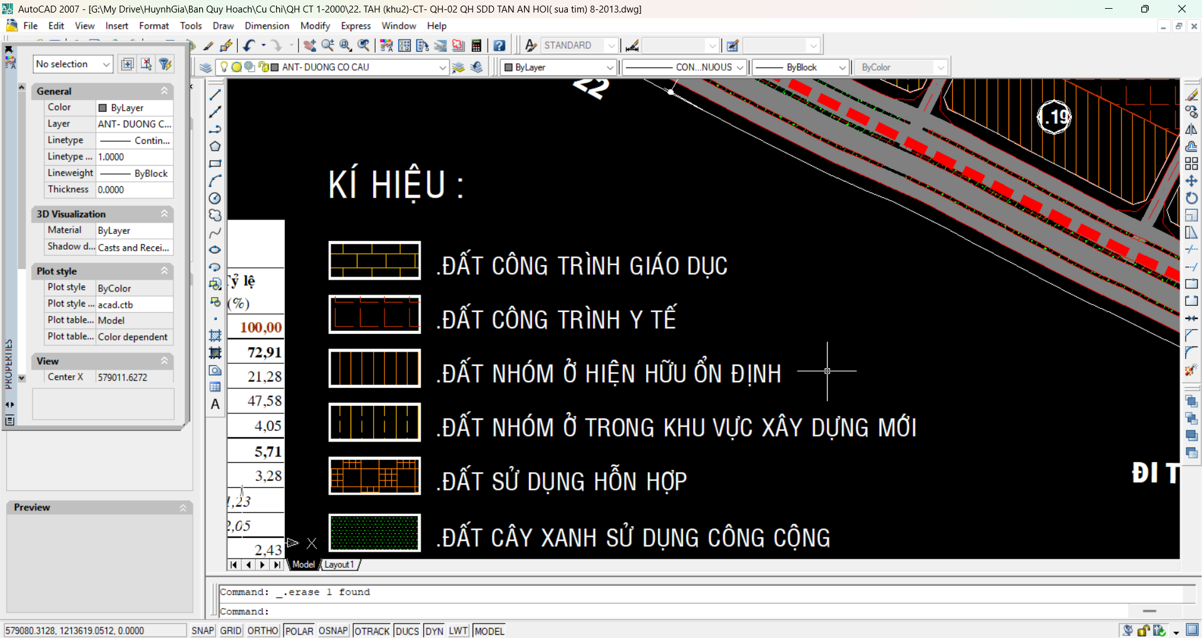Viewport: 1202px width, 638px height.
Task: Click the Undo arrow icon
Action: (249, 46)
